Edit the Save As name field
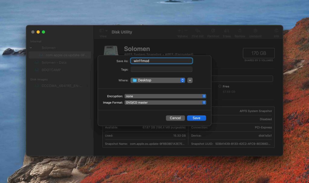 [161, 61]
